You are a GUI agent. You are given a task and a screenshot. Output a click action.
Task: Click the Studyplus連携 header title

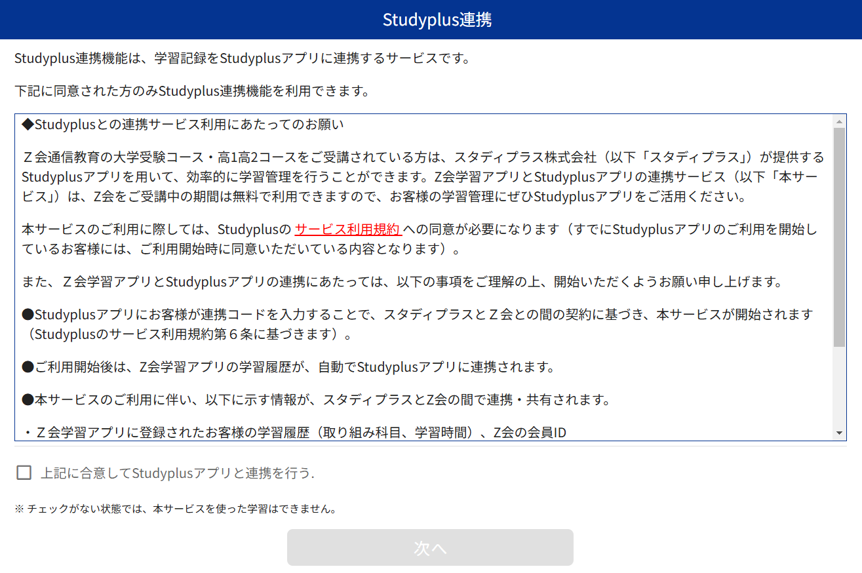437,20
